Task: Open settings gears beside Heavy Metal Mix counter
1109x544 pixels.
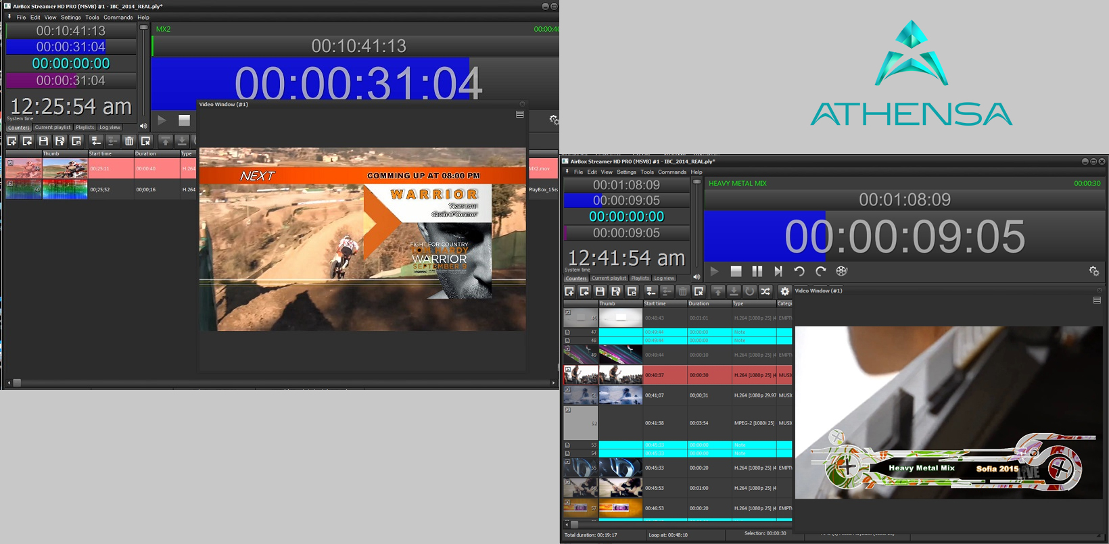Action: (1094, 271)
